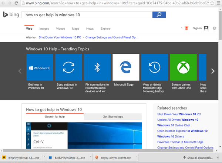Bookmark the page with the star icon

pos(212,3)
